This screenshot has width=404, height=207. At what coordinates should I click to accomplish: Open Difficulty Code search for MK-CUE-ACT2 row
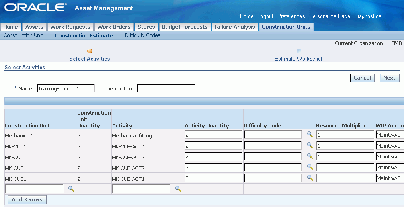[x=310, y=167]
